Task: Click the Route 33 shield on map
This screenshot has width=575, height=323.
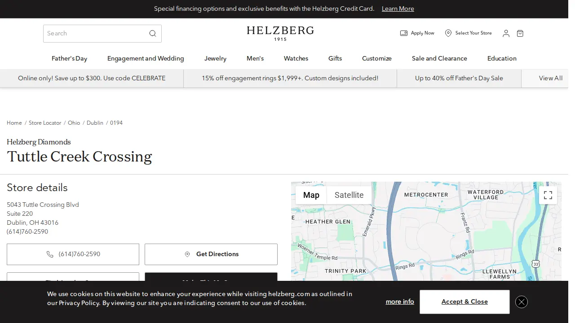Action: pyautogui.click(x=535, y=264)
